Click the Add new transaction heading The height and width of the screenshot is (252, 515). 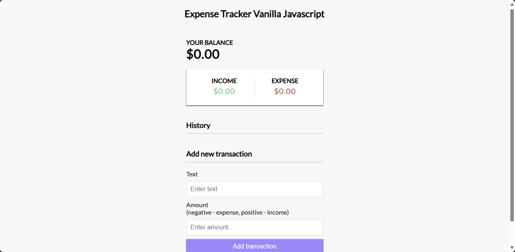[219, 154]
